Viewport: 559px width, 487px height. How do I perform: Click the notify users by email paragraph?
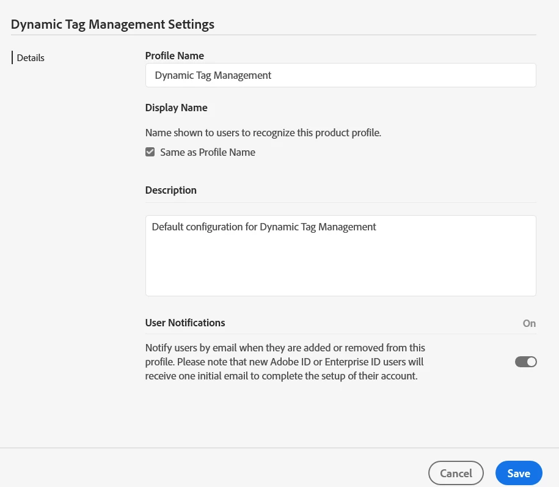[x=285, y=362]
